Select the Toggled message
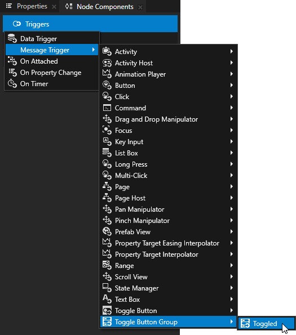This screenshot has height=335, width=296. [267, 324]
